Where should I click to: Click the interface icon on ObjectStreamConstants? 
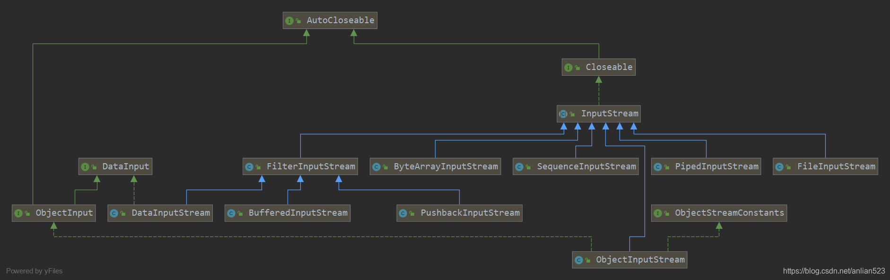pos(658,213)
